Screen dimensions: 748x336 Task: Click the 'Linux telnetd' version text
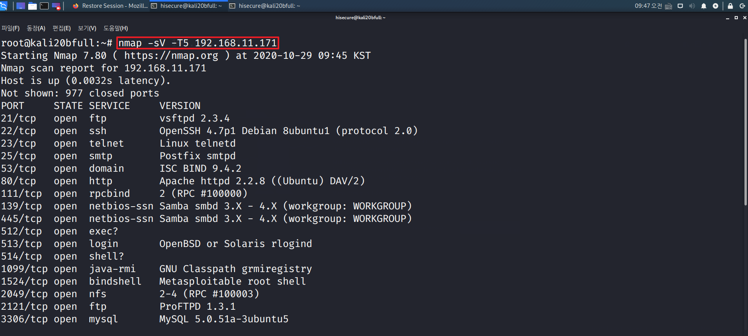pos(197,143)
